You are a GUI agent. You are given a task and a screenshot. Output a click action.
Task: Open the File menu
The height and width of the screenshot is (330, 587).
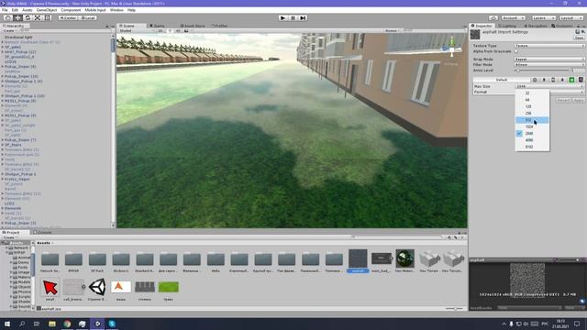click(5, 10)
